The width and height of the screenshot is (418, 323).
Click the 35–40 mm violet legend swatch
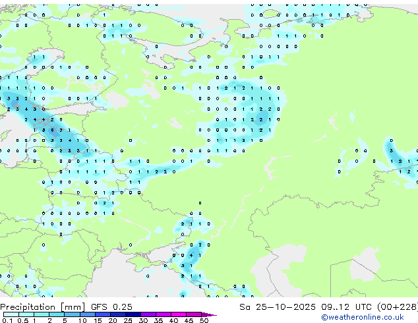click(163, 314)
